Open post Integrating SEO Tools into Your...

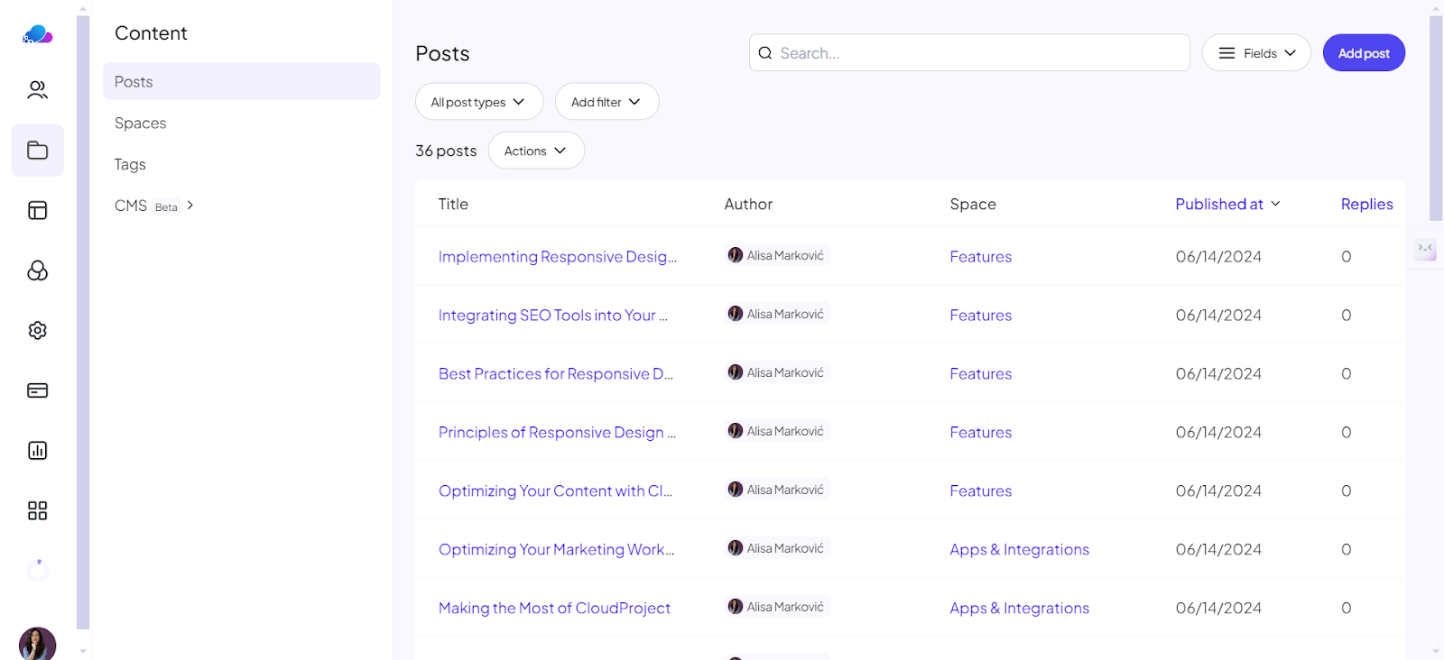[553, 315]
